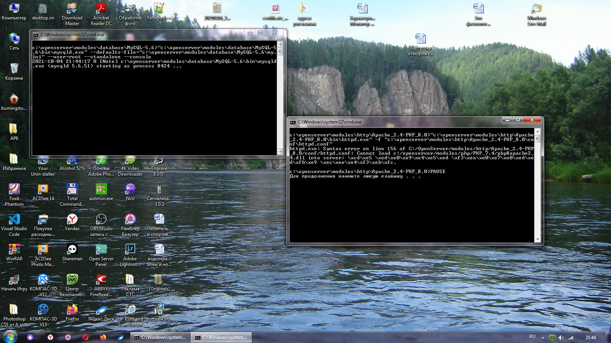Open the Корзина recycle bin
Image resolution: width=611 pixels, height=343 pixels.
[x=14, y=69]
